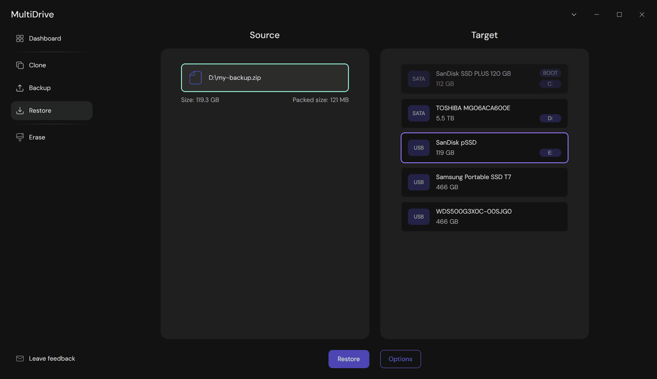Select the TOSHIBA 5.5 TB drive
The width and height of the screenshot is (657, 379).
pos(484,113)
